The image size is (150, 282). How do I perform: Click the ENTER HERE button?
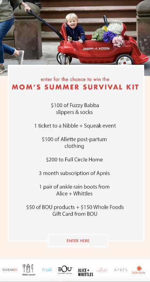tap(78, 240)
